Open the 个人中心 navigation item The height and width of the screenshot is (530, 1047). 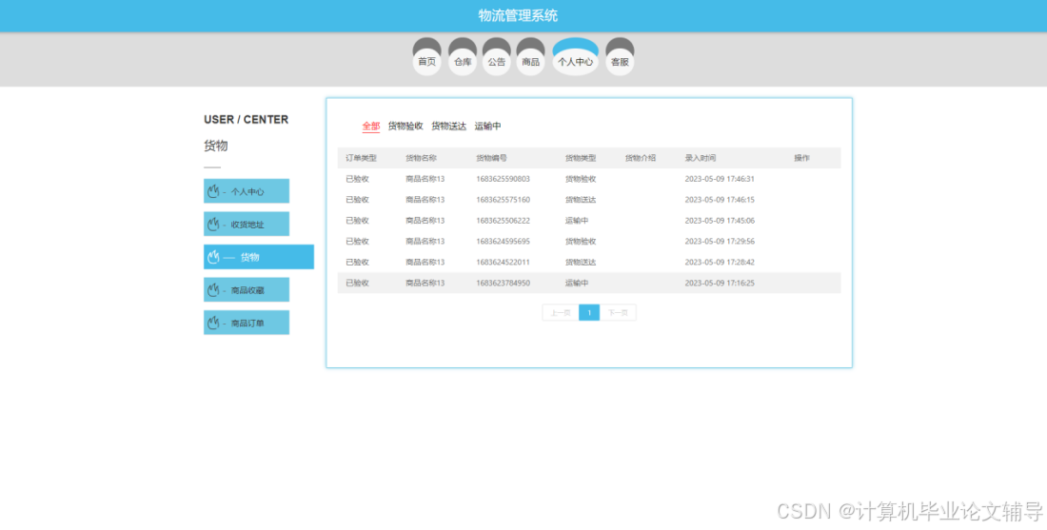[576, 57]
